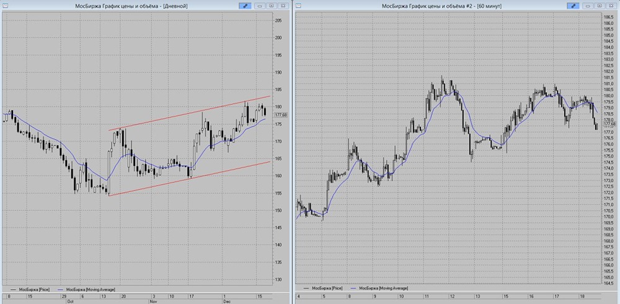This screenshot has width=620, height=304.
Task: Open the system menu icon of the Дневной chart window
Action: click(x=5, y=6)
